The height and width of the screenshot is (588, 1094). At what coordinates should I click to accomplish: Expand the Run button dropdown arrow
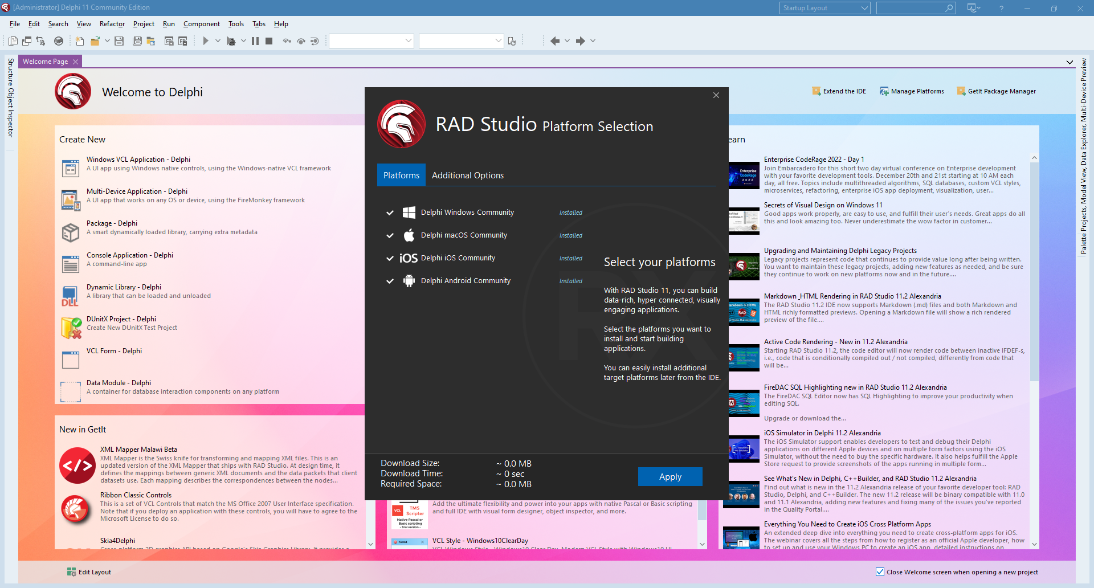click(218, 41)
